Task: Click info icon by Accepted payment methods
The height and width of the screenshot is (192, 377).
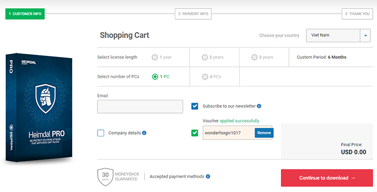Action: [208, 176]
